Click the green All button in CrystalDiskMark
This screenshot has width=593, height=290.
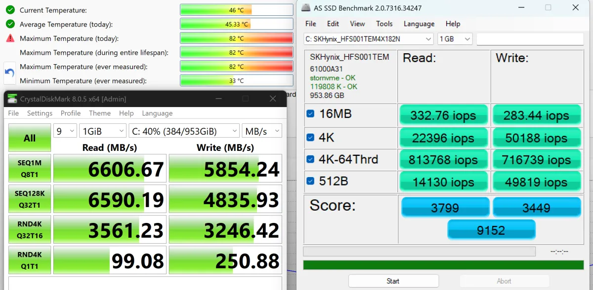(30, 138)
